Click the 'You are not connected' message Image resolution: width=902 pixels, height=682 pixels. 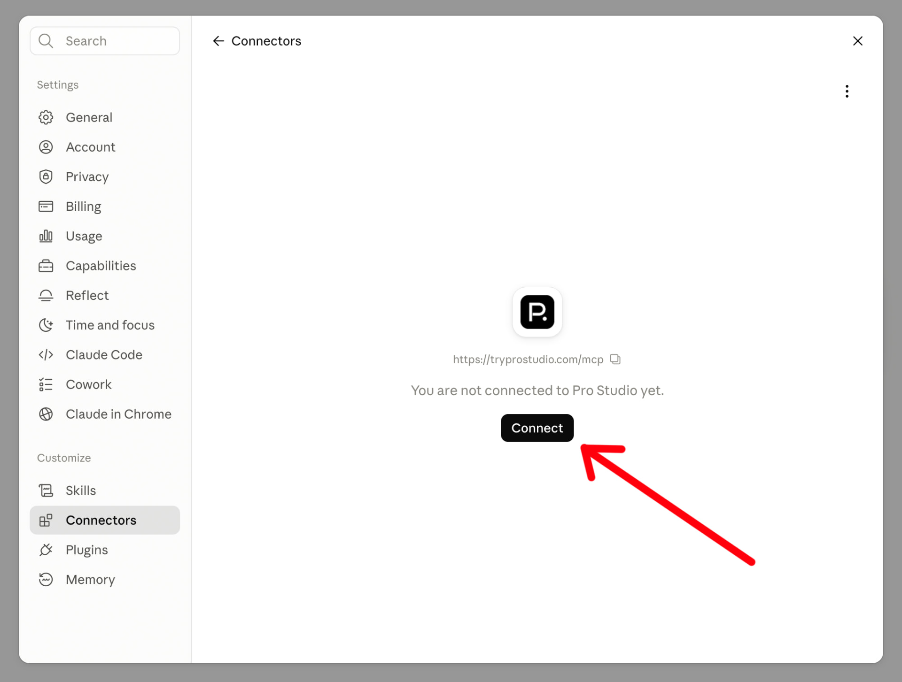(x=537, y=391)
